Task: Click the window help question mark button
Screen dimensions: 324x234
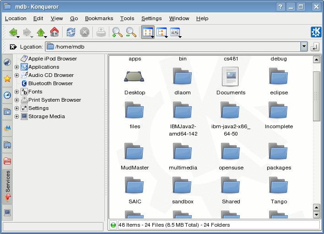Action: (x=281, y=7)
